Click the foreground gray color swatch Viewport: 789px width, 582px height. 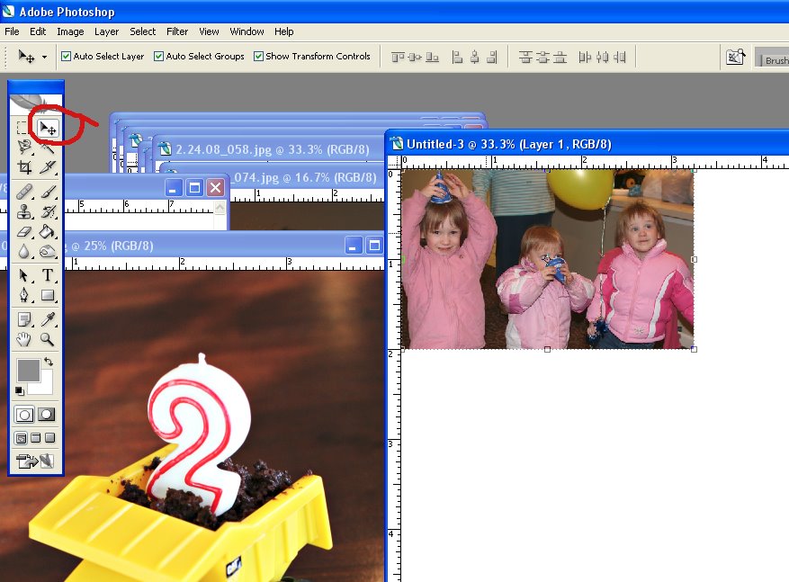point(28,370)
